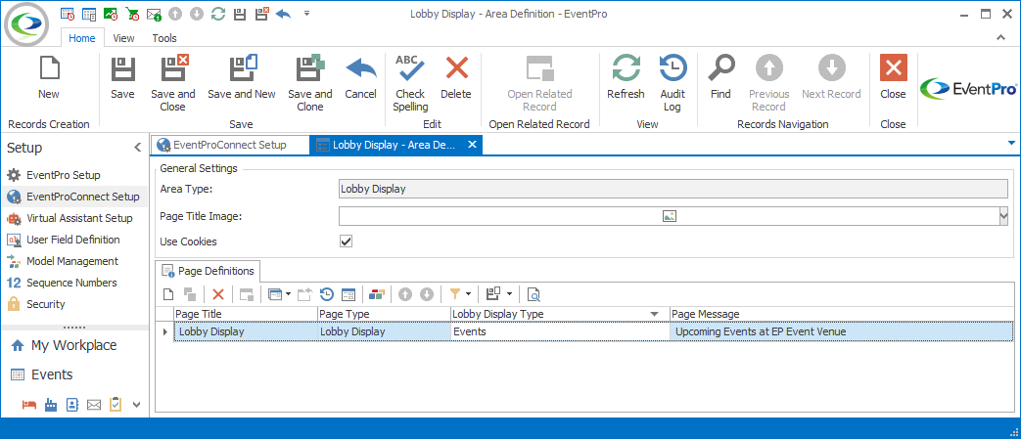Click the refresh icon in quick access toolbar

click(218, 13)
